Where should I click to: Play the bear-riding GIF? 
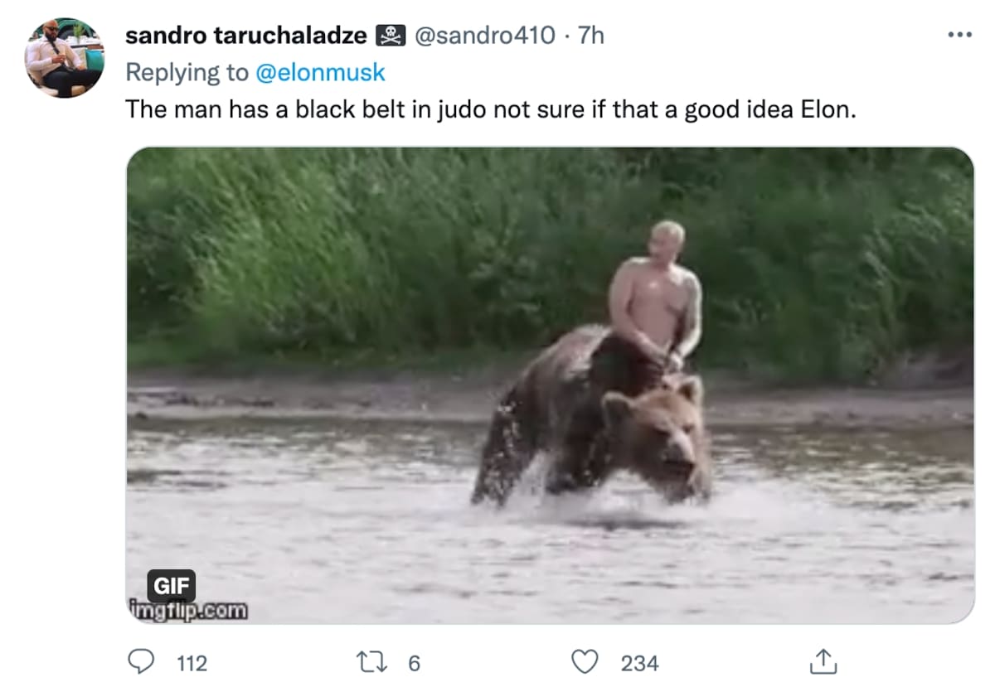[550, 385]
